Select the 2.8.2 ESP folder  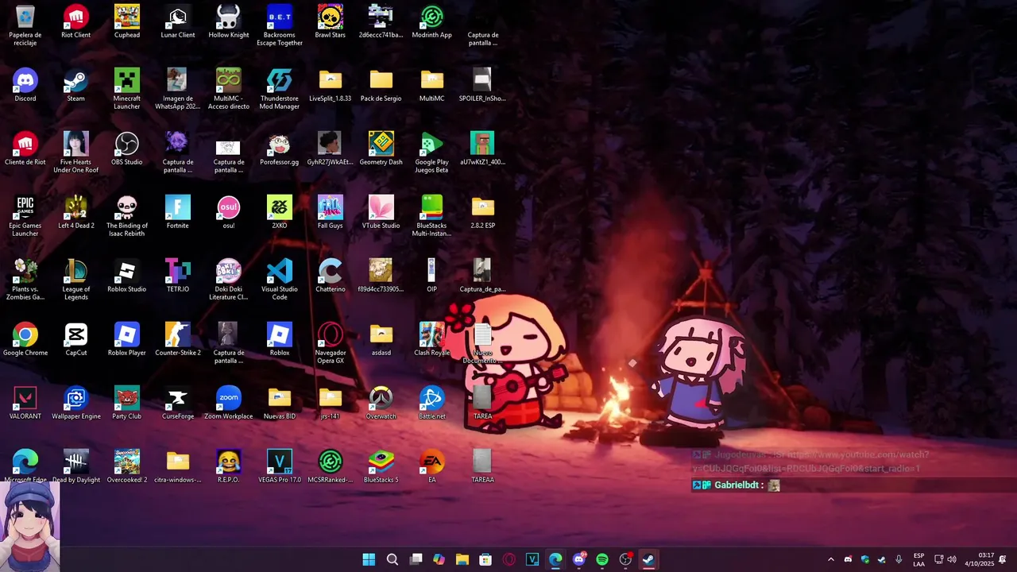483,212
